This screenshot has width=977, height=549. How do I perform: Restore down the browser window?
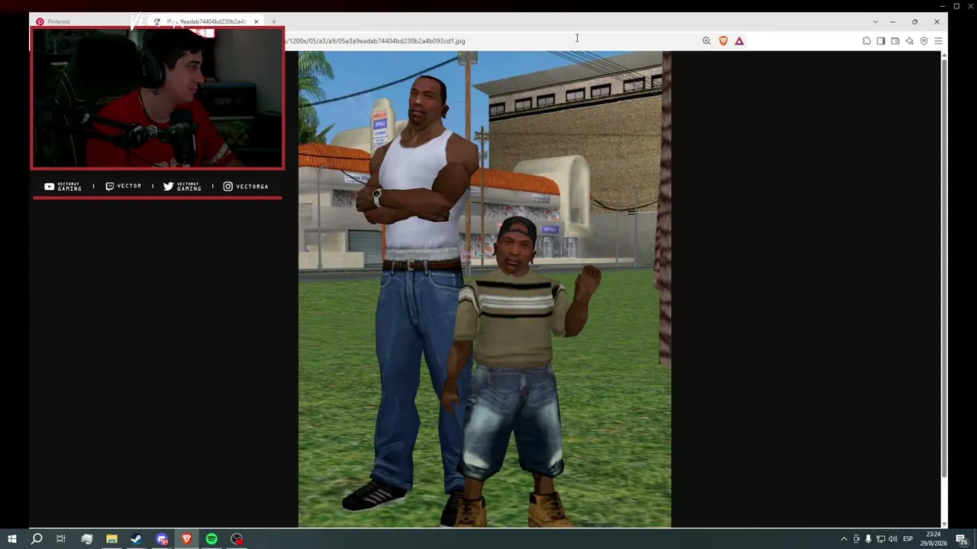(x=914, y=21)
